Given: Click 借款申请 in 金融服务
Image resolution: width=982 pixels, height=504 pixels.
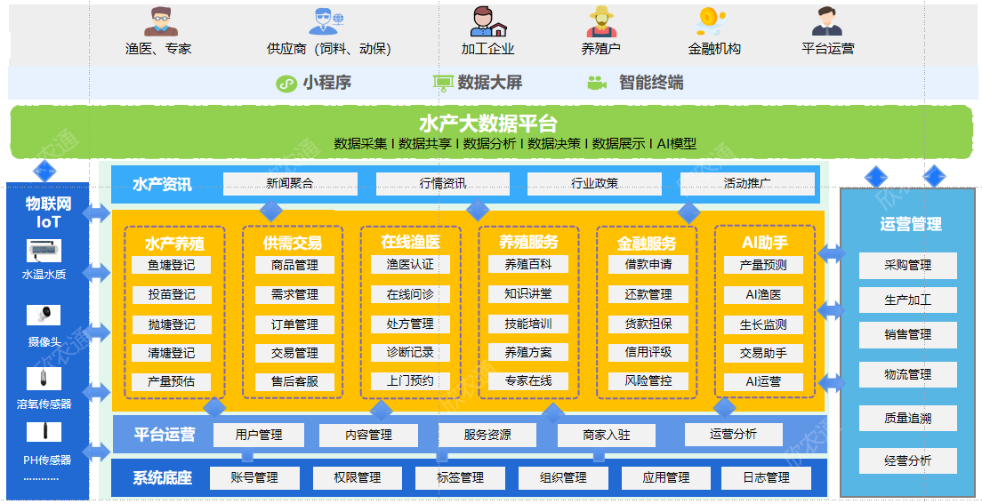Looking at the screenshot, I should pyautogui.click(x=648, y=265).
